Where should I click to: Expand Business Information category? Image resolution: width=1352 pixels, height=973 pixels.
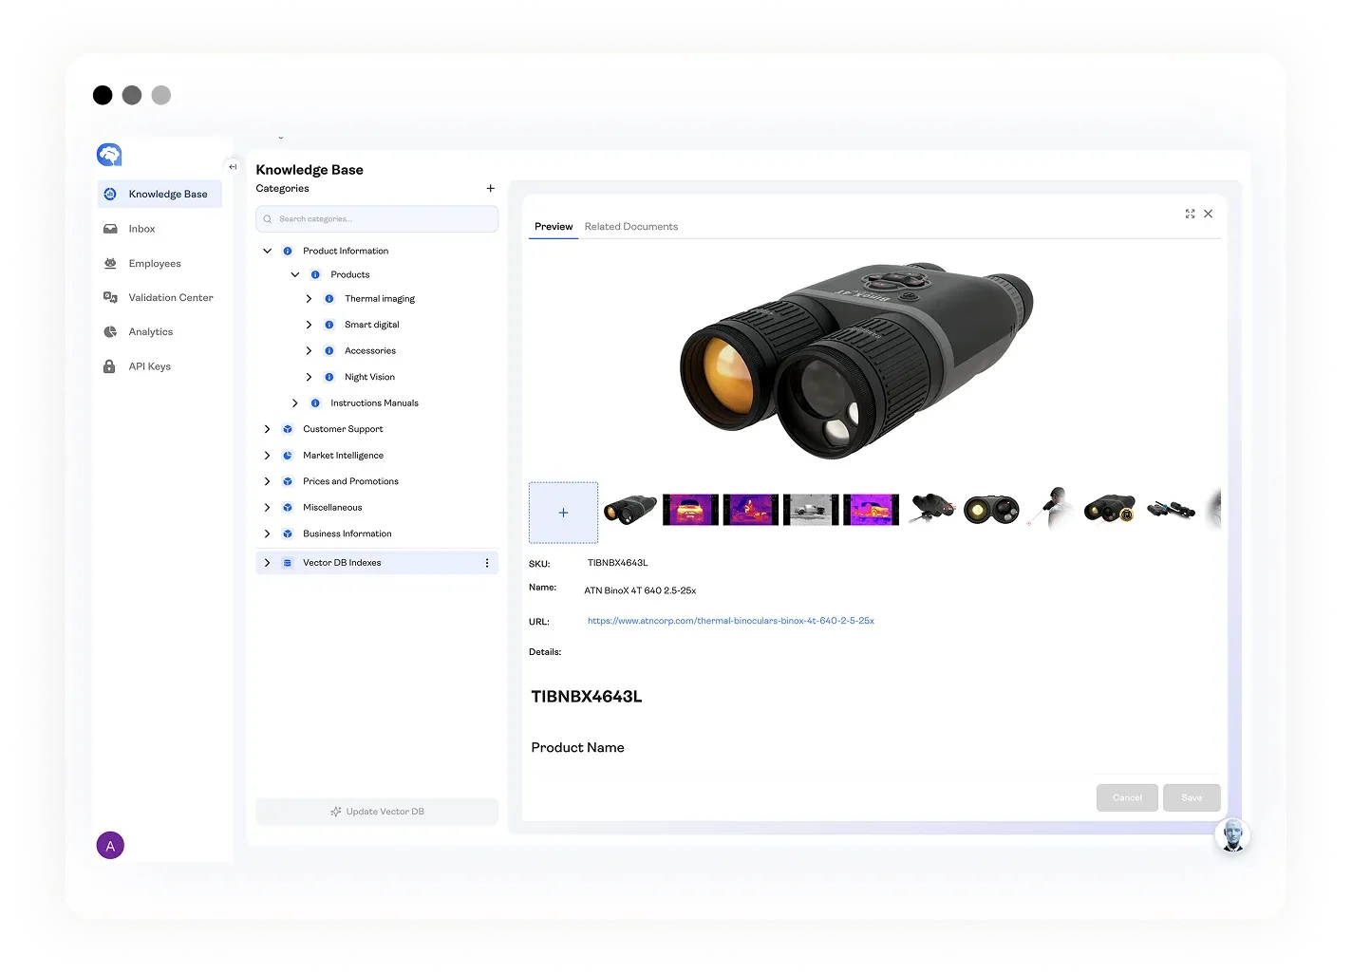click(x=268, y=533)
